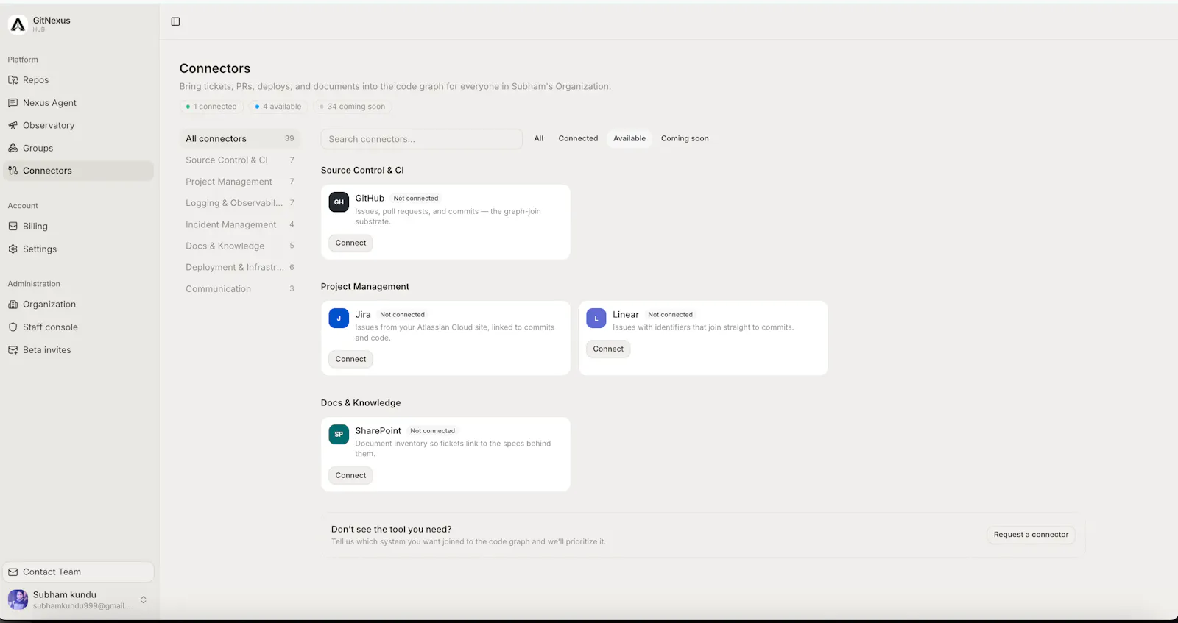Open the Staff console page
1178x623 pixels.
(78, 327)
